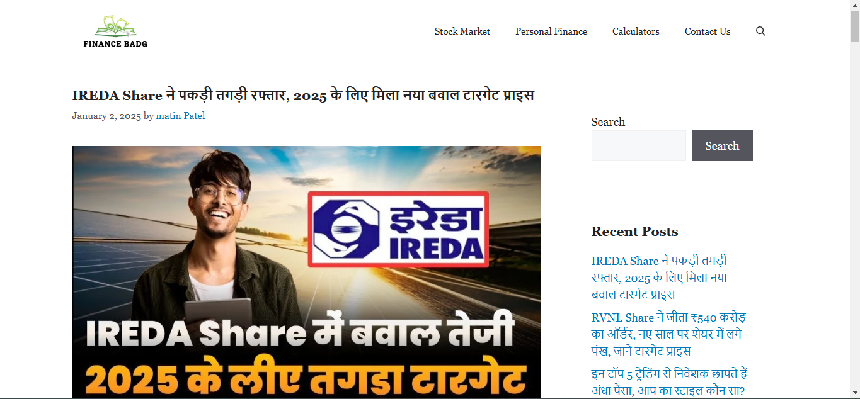Click the January 2, 2025 post date
This screenshot has width=860, height=399.
[x=106, y=116]
